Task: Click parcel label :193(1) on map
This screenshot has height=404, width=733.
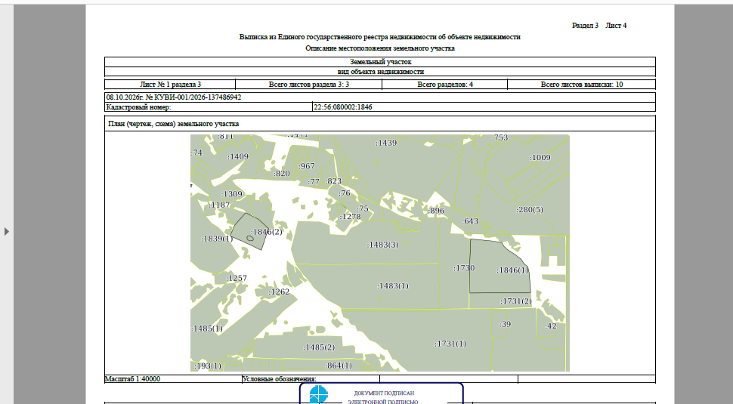Action: click(x=208, y=365)
